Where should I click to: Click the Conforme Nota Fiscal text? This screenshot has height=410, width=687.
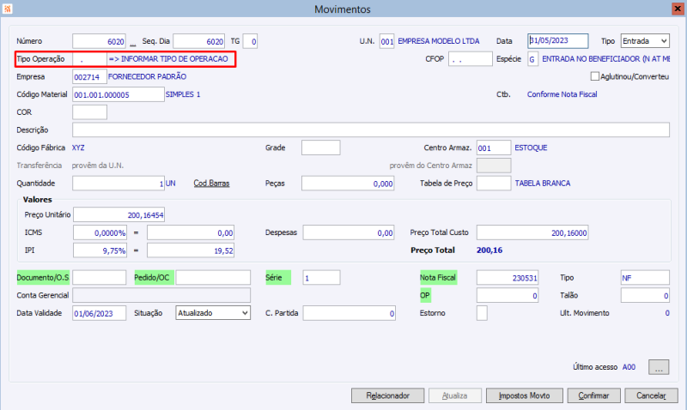[562, 94]
